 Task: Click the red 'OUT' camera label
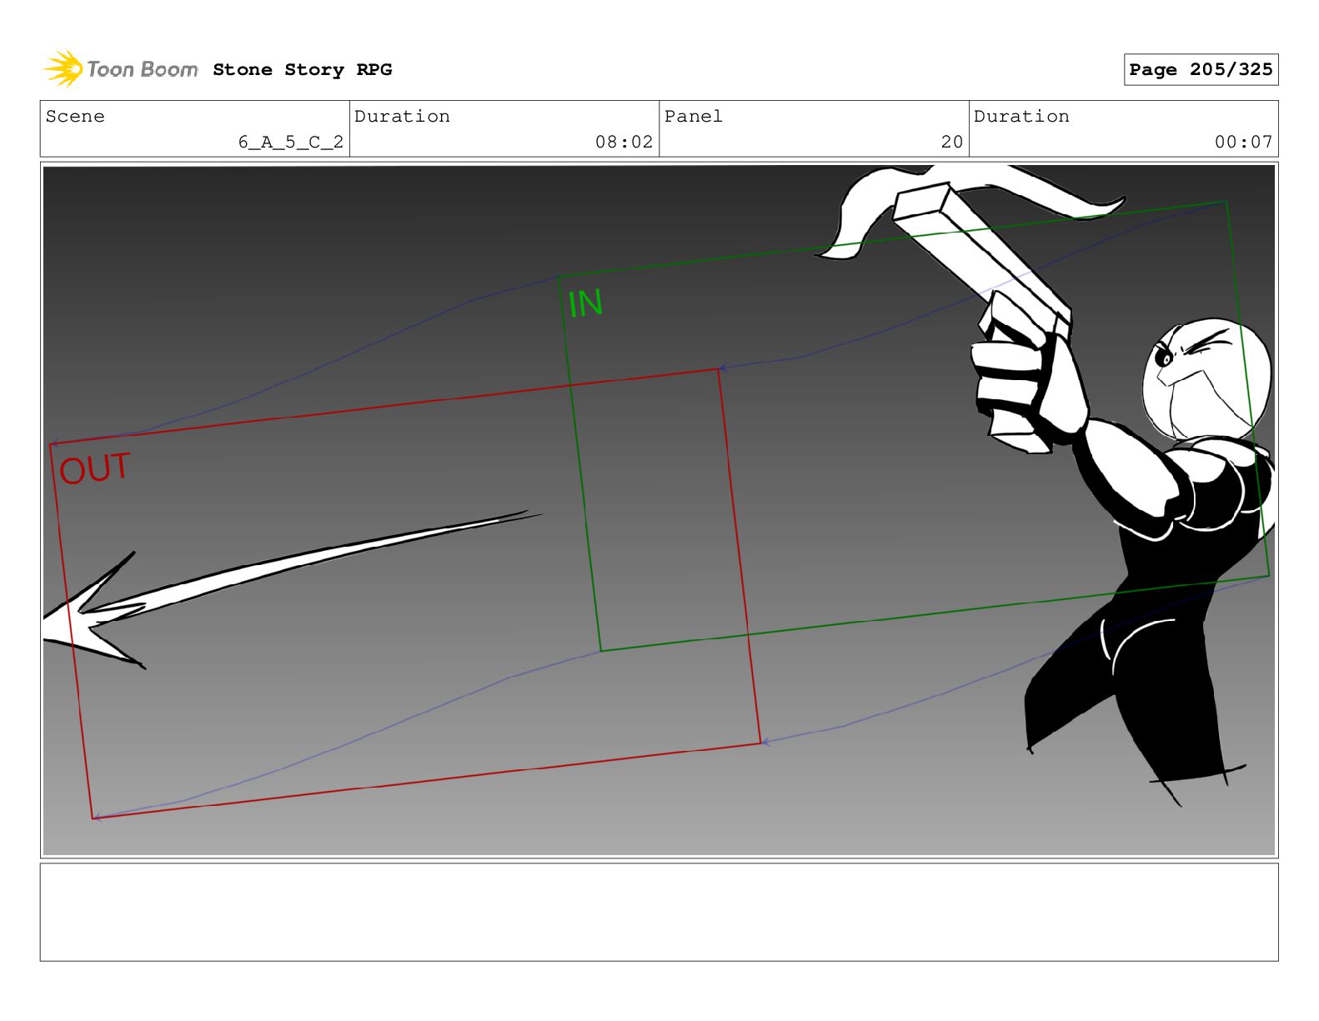pyautogui.click(x=95, y=469)
